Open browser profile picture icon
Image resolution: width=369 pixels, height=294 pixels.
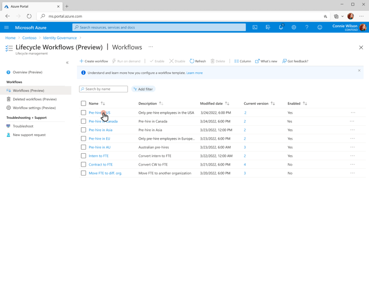[350, 16]
